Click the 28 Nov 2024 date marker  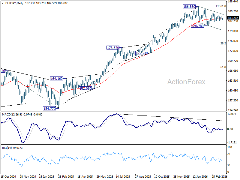28,177
